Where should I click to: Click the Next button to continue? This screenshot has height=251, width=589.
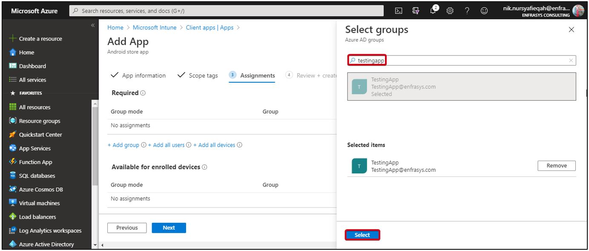click(169, 228)
